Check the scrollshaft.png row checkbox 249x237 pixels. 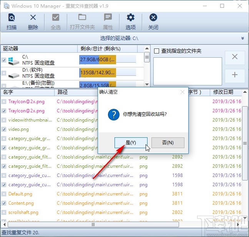4,212
